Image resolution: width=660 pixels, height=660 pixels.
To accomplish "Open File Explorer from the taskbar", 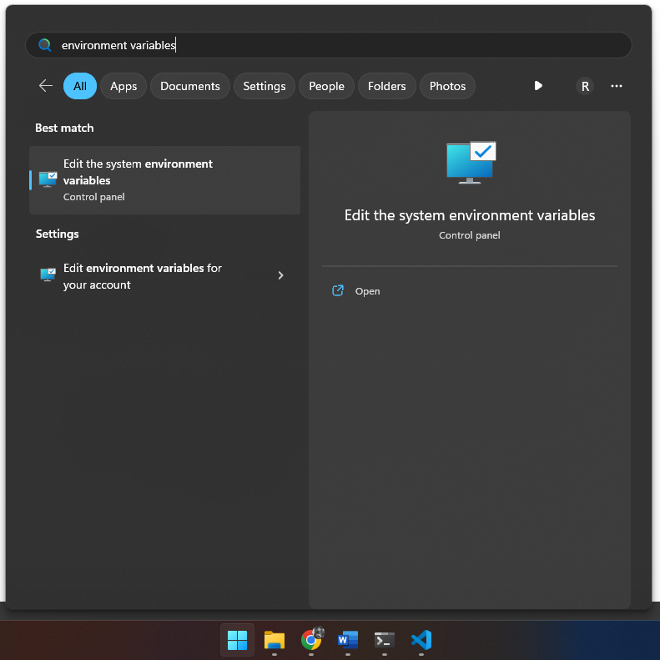I will point(275,640).
